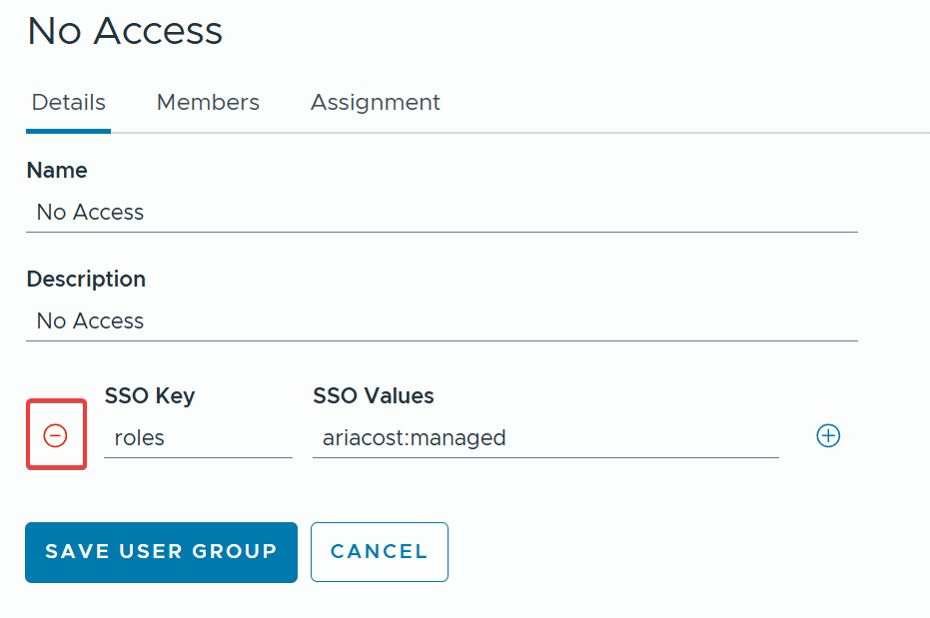Focus the Description text field
Screen dimensions: 930x618
tap(442, 321)
